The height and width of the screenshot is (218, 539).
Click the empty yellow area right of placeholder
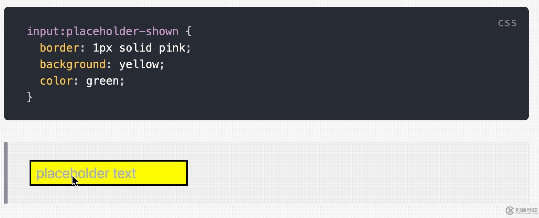click(161, 173)
